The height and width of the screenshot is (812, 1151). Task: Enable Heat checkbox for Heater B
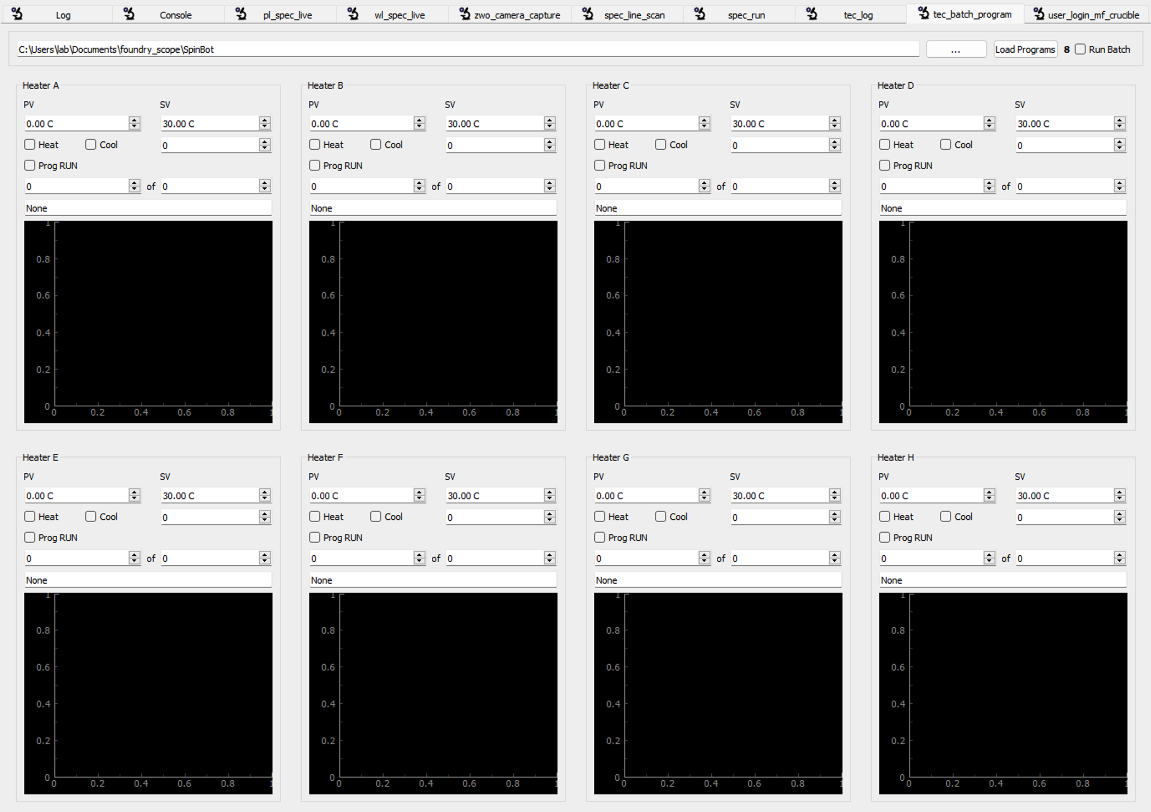click(x=314, y=144)
